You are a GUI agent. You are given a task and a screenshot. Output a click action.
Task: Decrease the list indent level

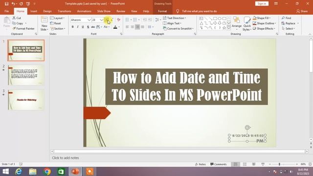tap(145, 20)
